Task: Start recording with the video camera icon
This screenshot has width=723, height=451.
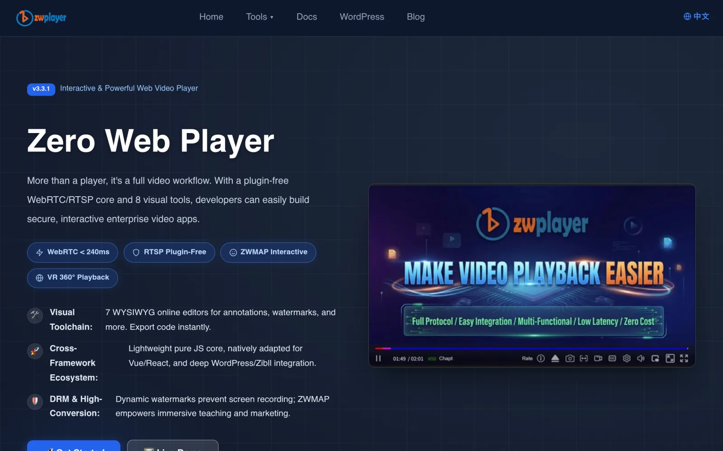Action: tap(598, 358)
